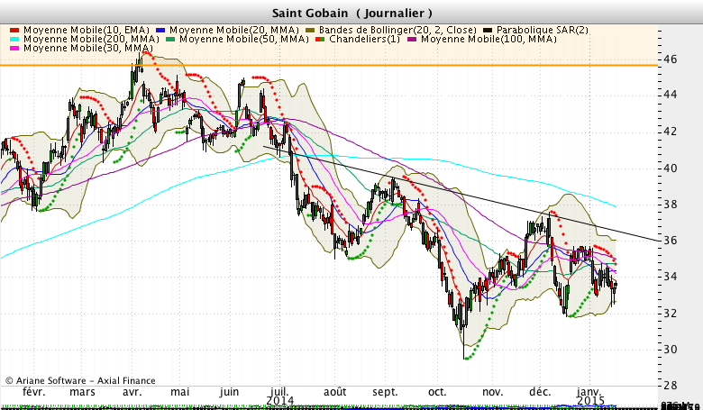Click the sept. month label on time axis
The image size is (703, 410).
(385, 392)
